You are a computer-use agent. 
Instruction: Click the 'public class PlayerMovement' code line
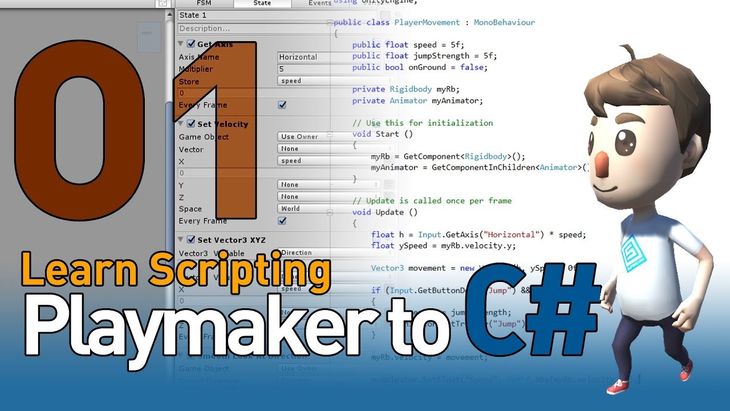tap(435, 23)
